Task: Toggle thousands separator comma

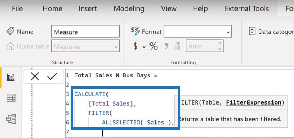Action: pos(166,46)
